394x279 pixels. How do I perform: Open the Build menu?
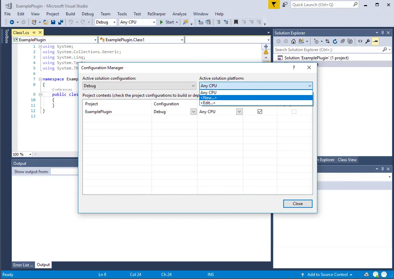[x=70, y=14]
